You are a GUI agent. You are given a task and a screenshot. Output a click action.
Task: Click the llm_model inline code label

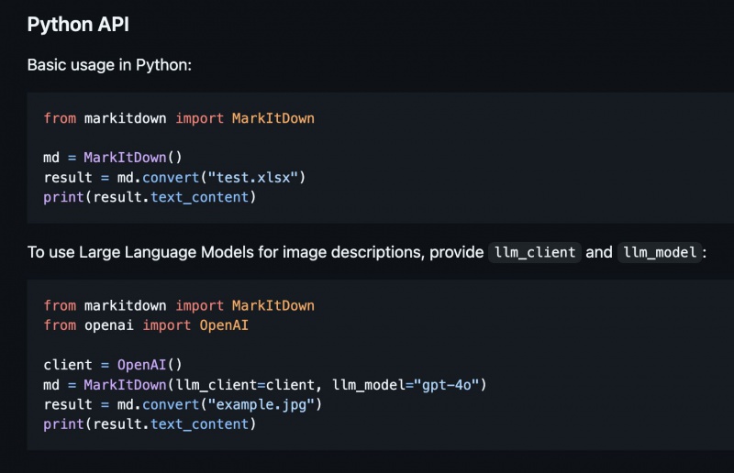[659, 252]
